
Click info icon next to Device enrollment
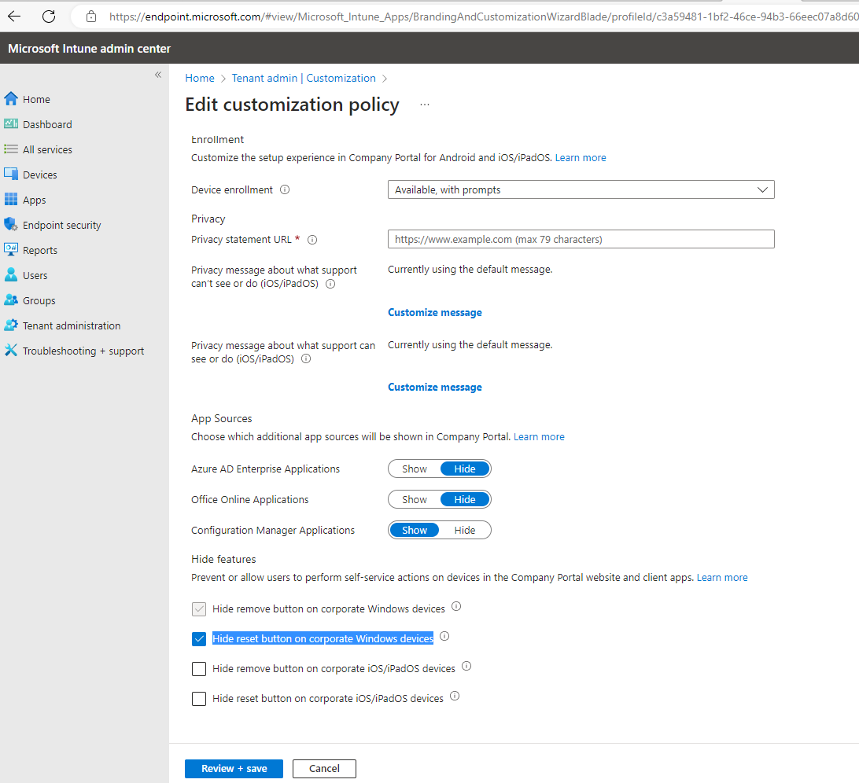point(285,189)
